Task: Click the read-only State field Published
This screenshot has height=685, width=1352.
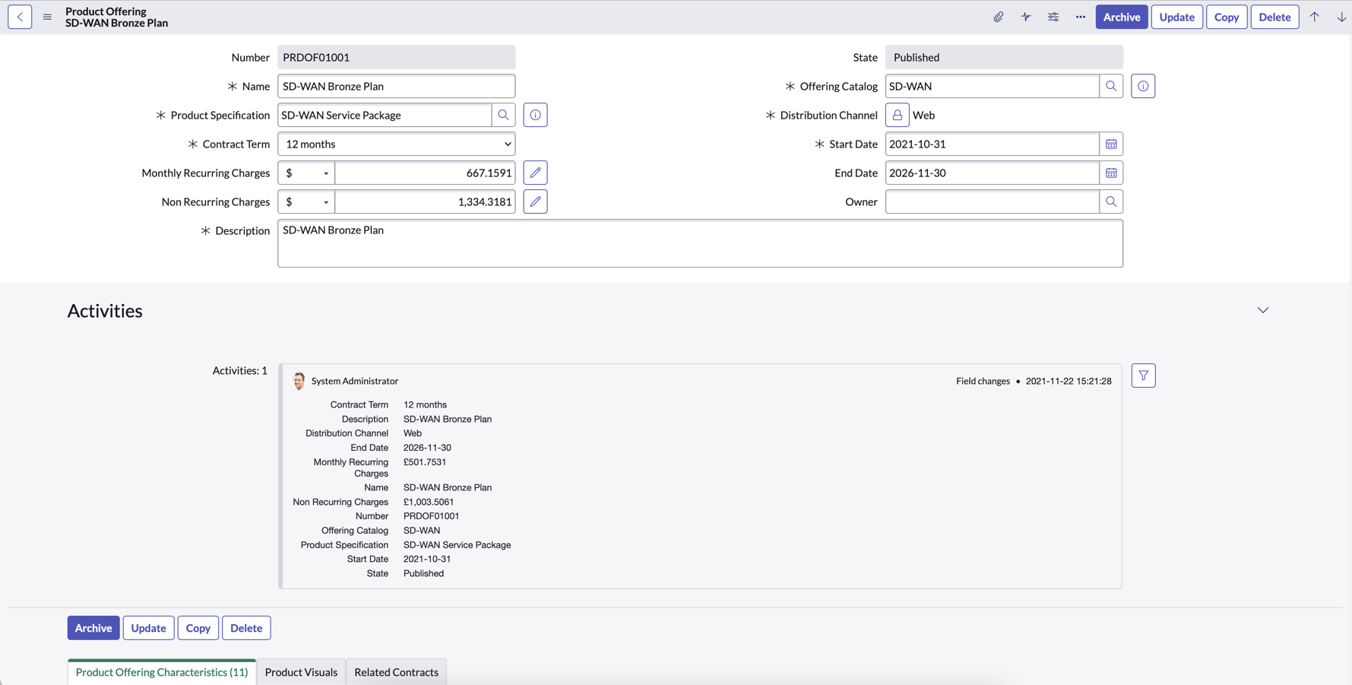Action: (1004, 57)
